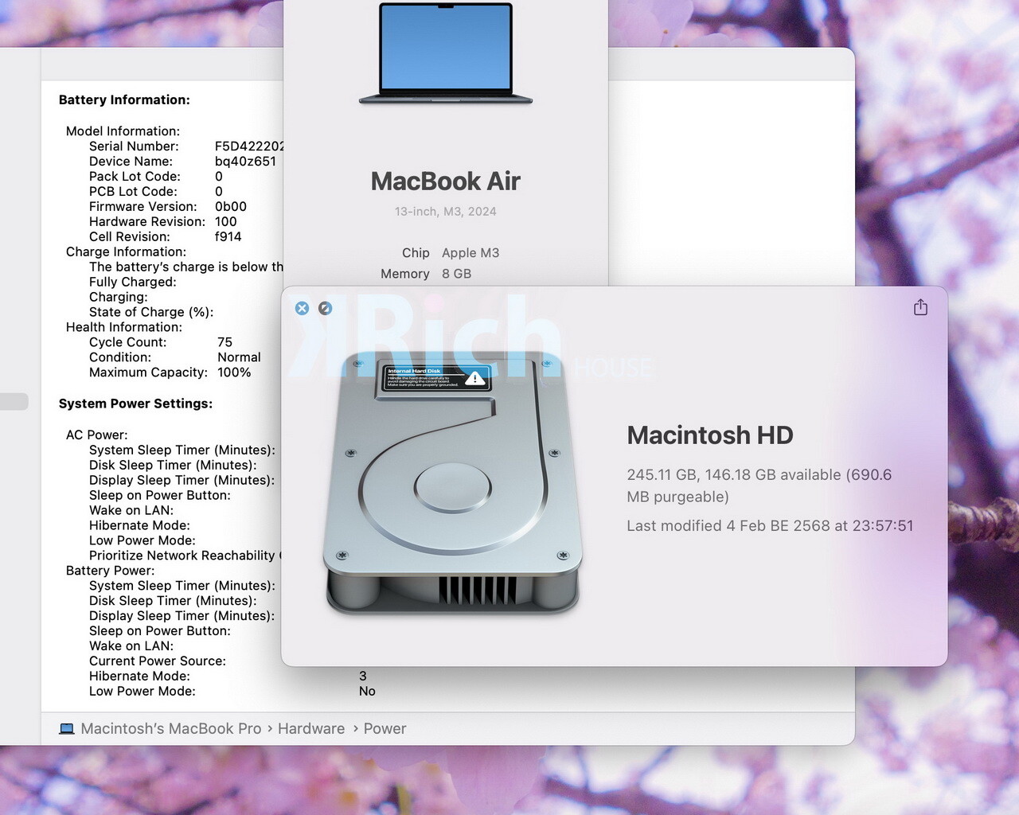Click the Hardware Revision value 100
This screenshot has height=815, width=1019.
click(x=225, y=221)
